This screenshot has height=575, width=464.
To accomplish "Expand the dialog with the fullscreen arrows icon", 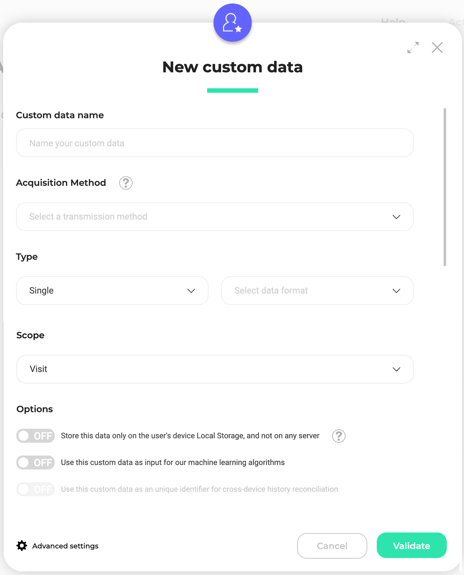I will tap(413, 47).
